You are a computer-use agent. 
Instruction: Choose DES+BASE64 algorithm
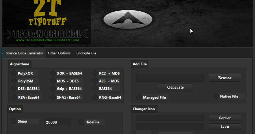(x=14, y=89)
